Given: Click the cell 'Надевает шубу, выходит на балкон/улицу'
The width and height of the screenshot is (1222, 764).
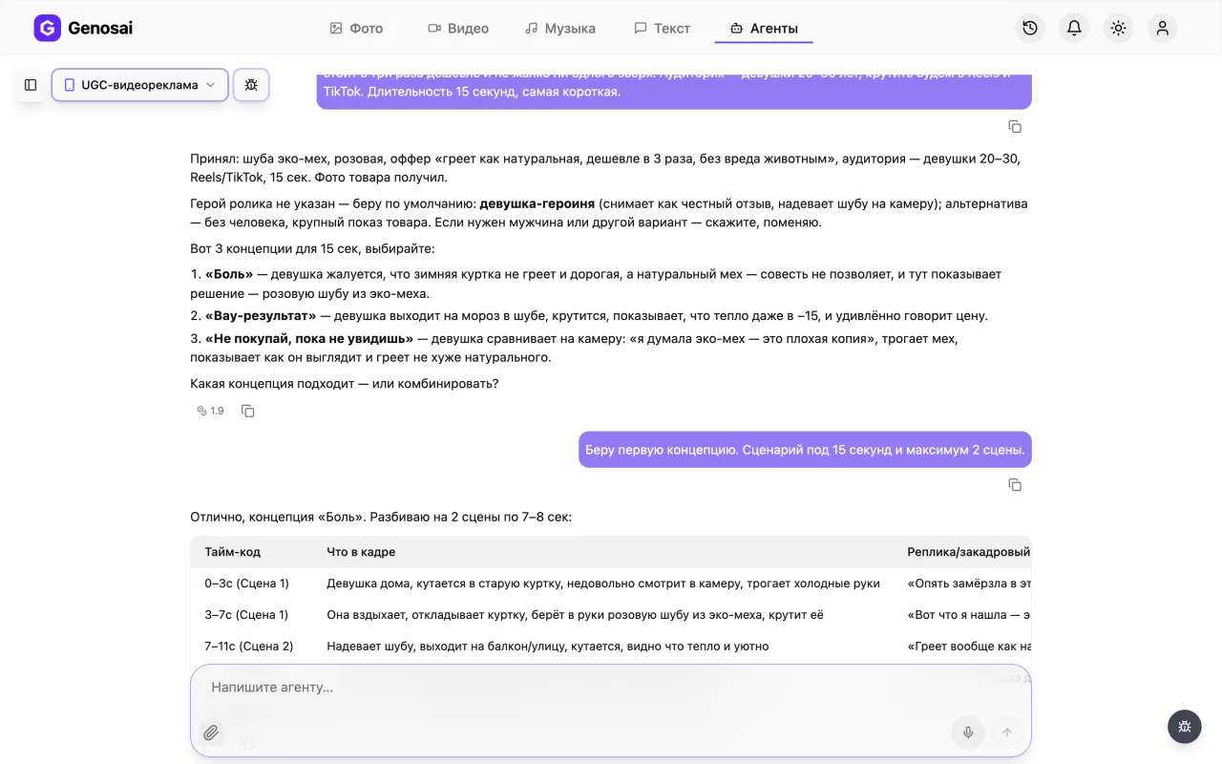Looking at the screenshot, I should pos(548,647).
